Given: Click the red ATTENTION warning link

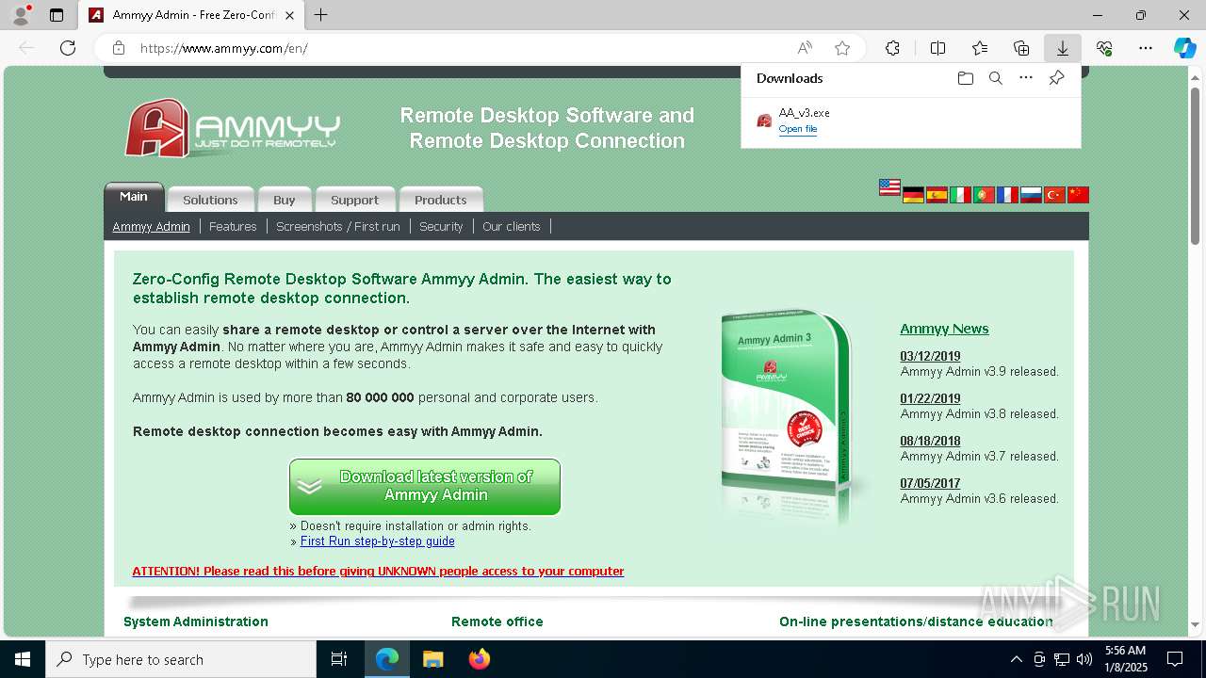Looking at the screenshot, I should pyautogui.click(x=378, y=572).
